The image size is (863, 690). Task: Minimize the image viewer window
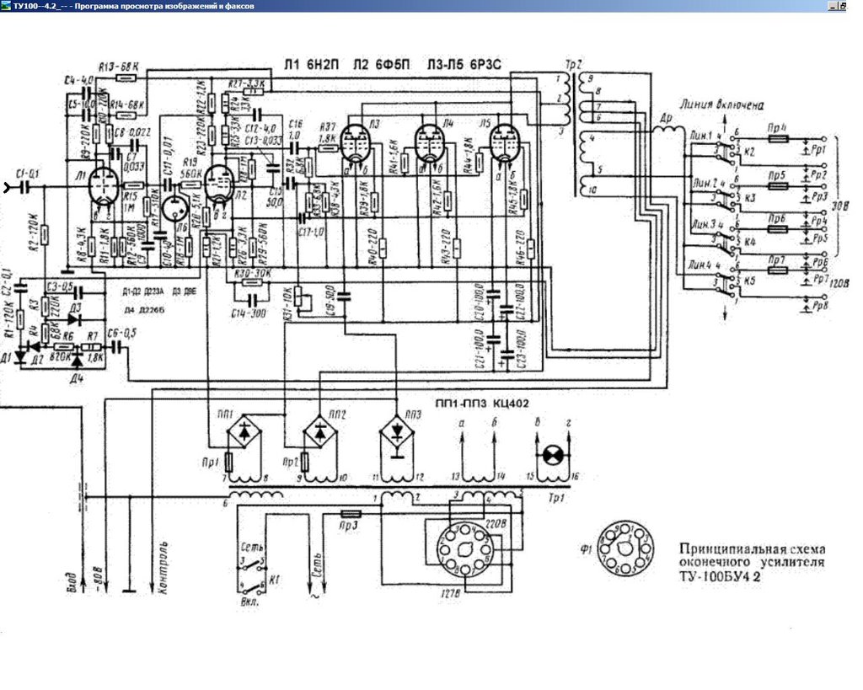pos(833,6)
